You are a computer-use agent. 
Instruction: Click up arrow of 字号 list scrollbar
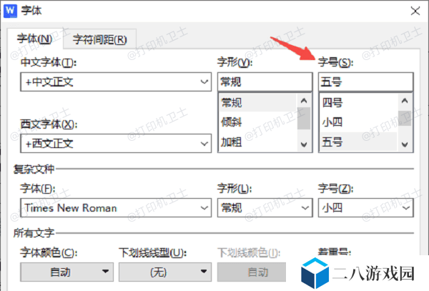(x=405, y=101)
